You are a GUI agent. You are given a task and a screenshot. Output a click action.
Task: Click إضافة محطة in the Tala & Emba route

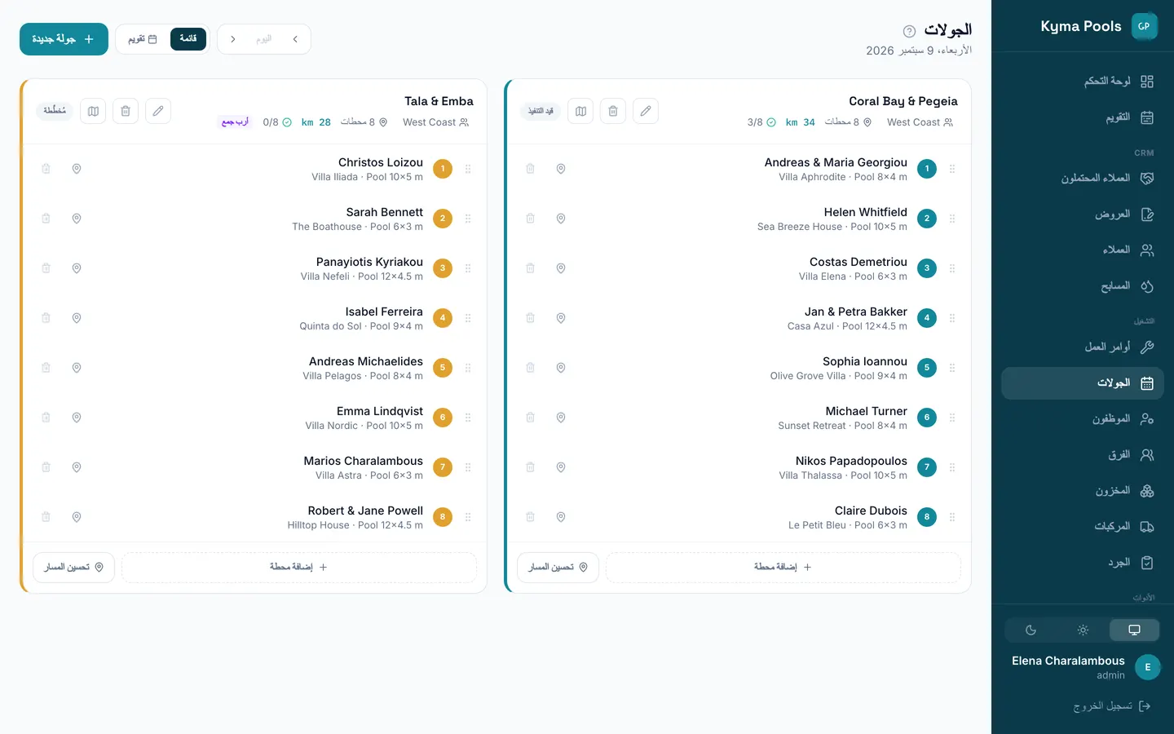click(x=299, y=567)
